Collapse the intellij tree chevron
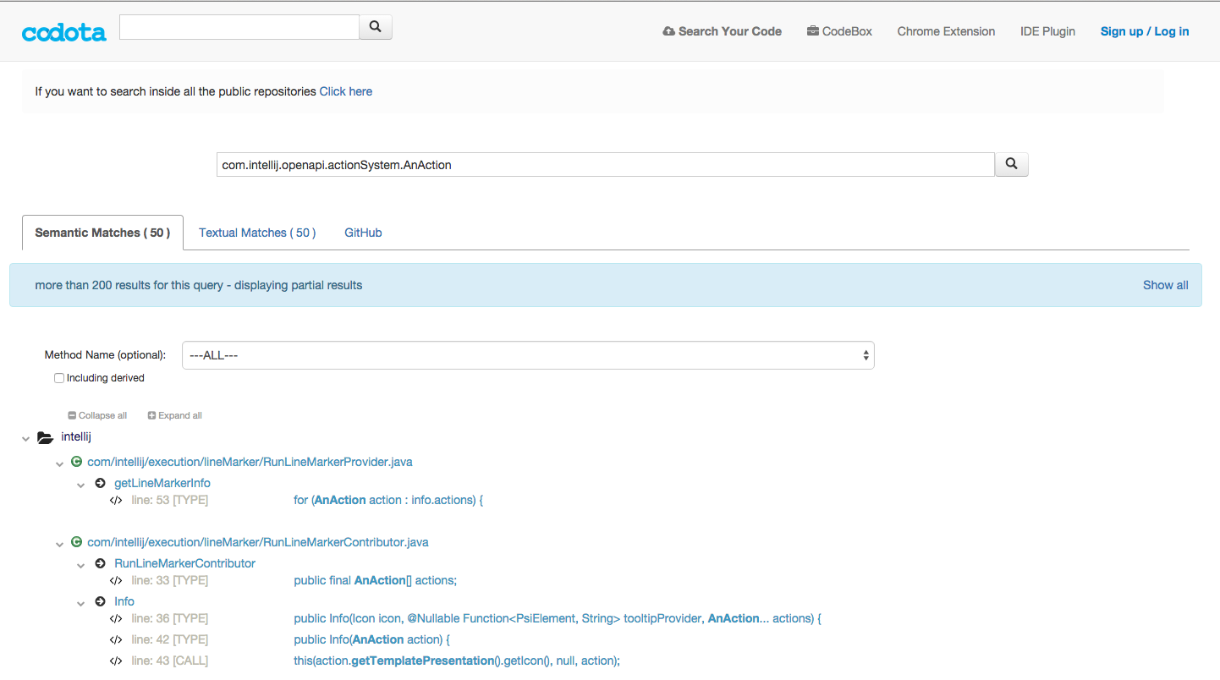 pos(25,438)
